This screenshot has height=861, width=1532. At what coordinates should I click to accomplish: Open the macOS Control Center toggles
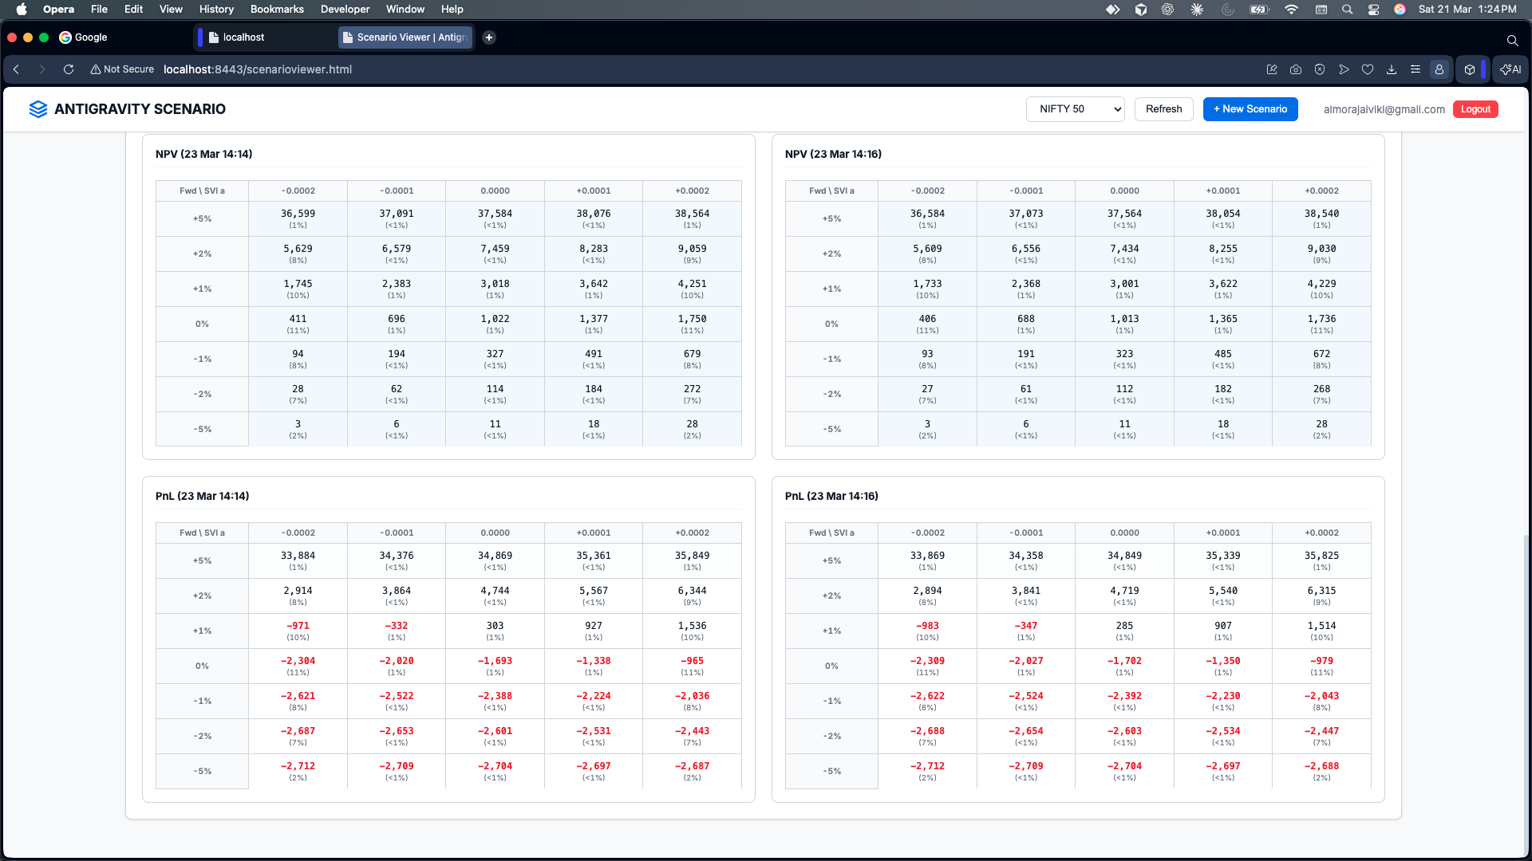(1373, 10)
